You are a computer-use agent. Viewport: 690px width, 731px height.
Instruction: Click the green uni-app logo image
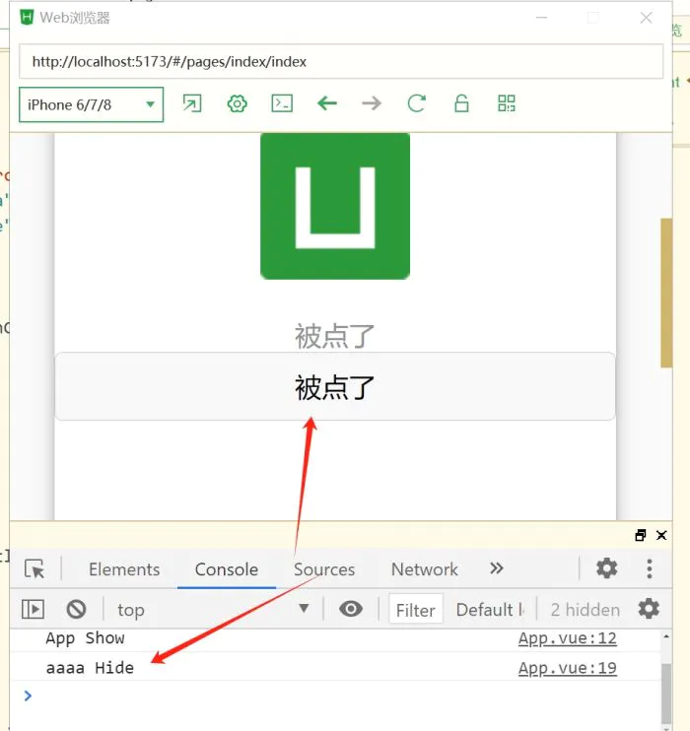[x=335, y=206]
